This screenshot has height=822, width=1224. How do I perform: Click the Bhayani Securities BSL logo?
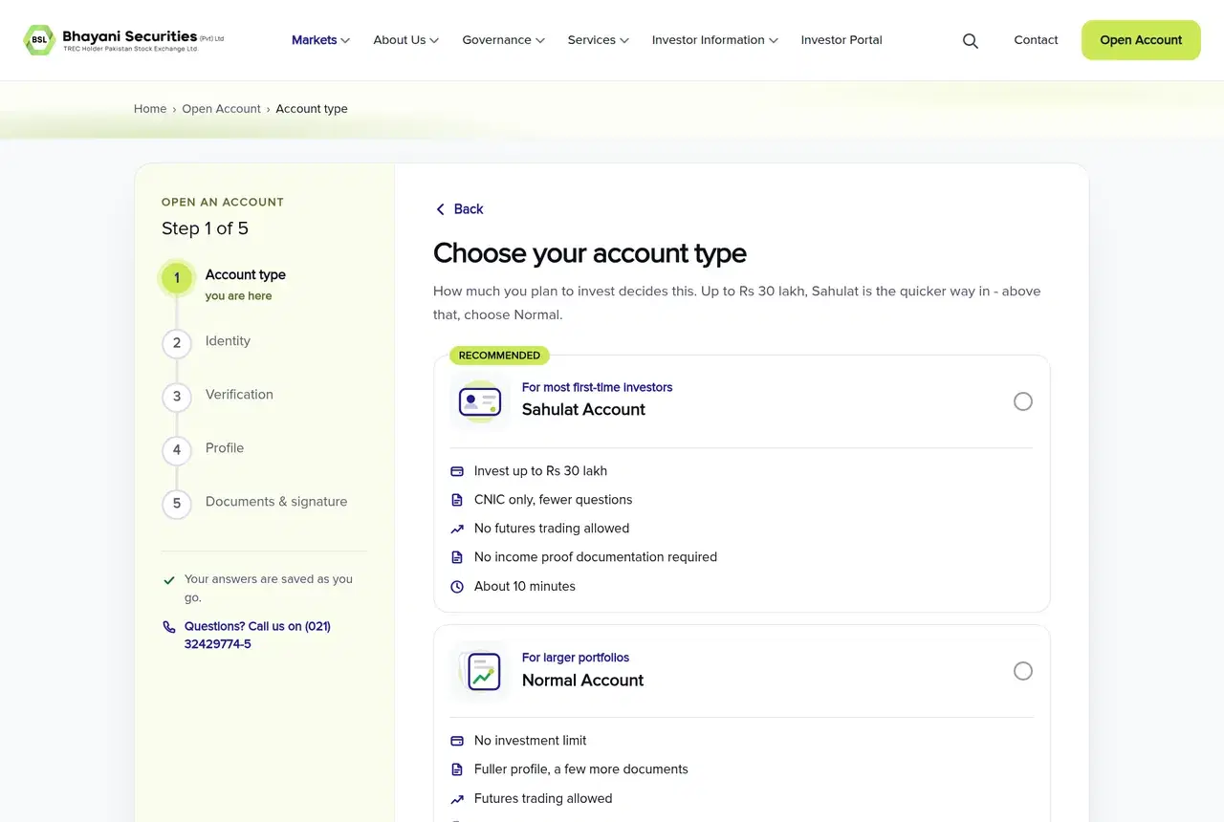[123, 40]
